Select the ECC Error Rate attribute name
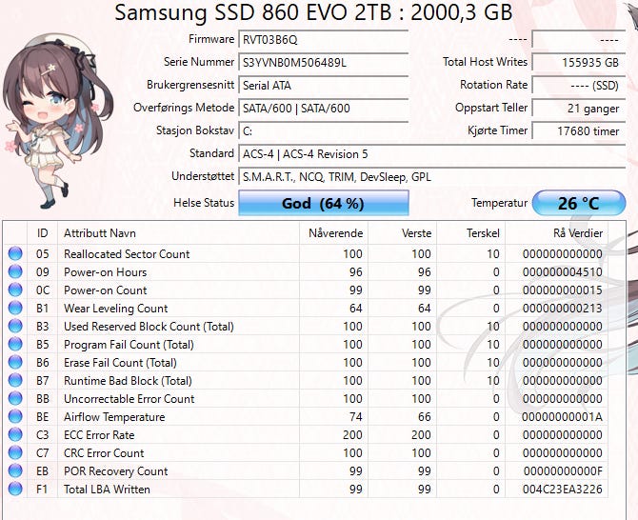The image size is (638, 520). (99, 435)
